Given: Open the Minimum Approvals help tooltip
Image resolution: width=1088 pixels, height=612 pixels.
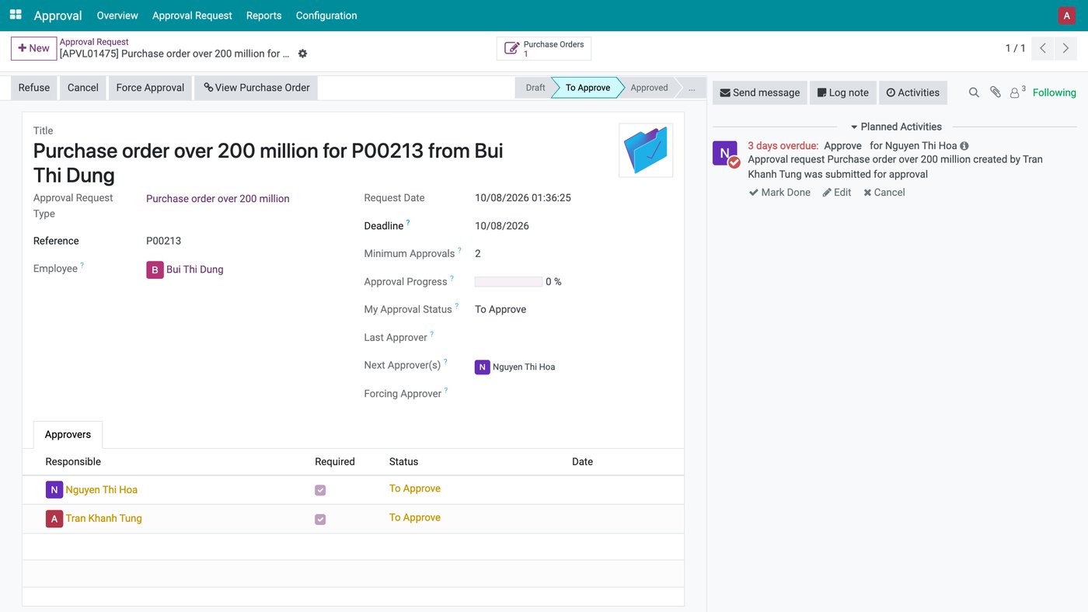Looking at the screenshot, I should pos(459,251).
